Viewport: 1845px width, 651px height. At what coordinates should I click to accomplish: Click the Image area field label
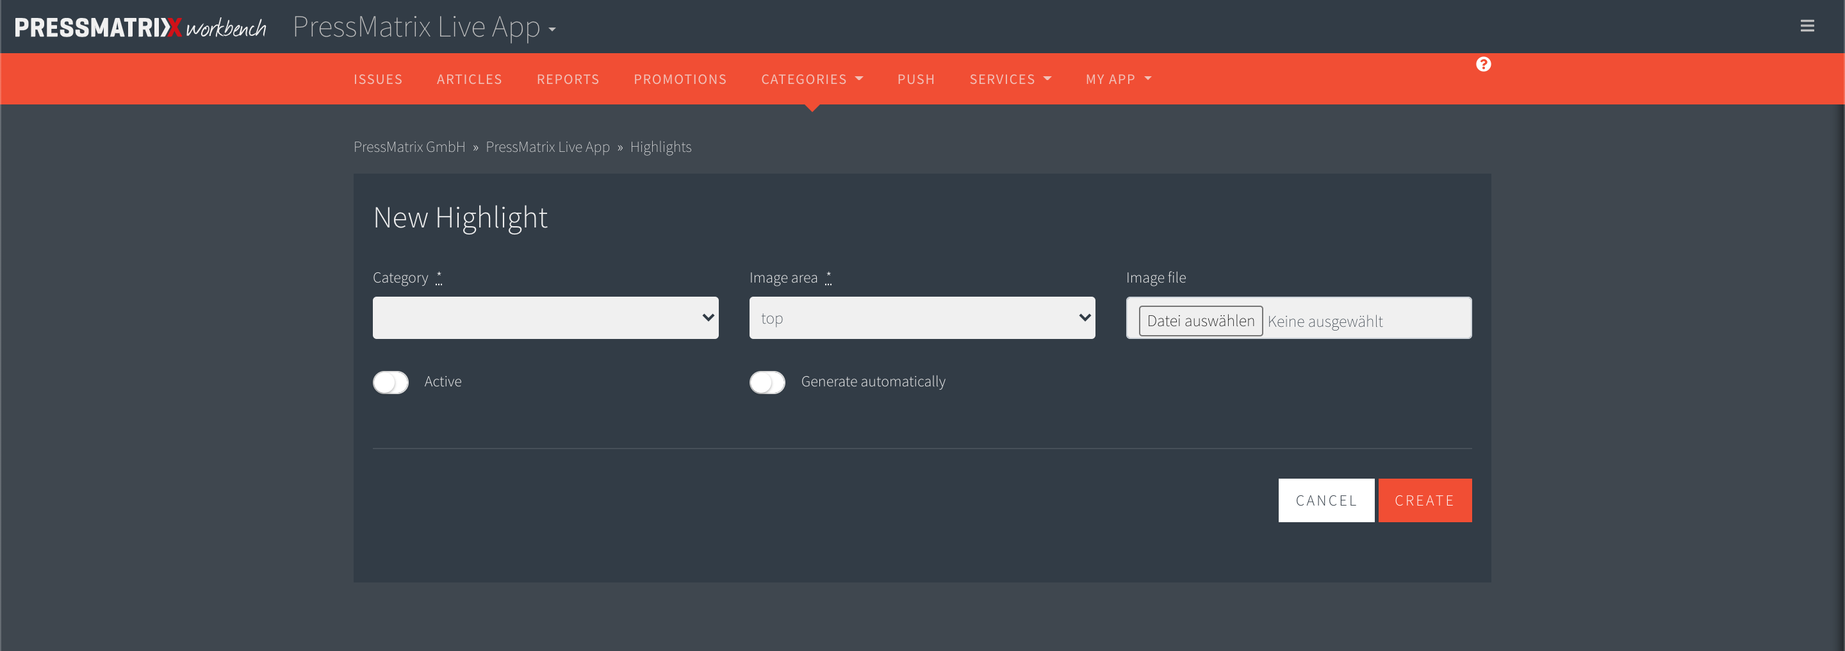coord(783,278)
